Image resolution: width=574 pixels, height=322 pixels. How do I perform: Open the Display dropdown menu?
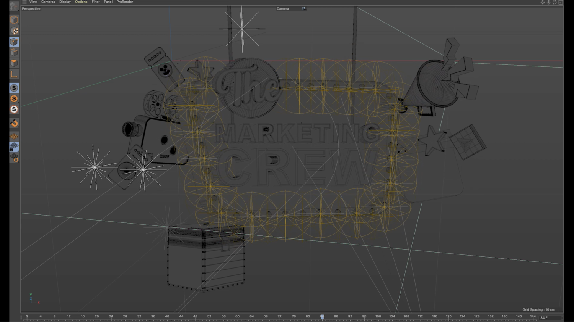(65, 2)
